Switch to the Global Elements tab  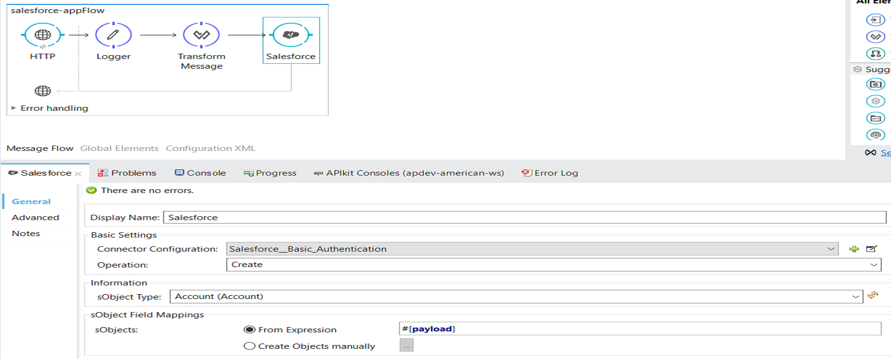(119, 148)
